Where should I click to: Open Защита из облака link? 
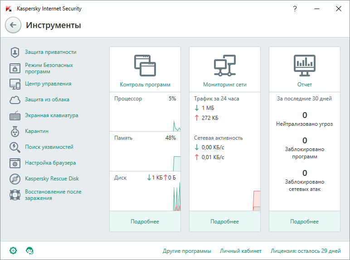coord(47,99)
